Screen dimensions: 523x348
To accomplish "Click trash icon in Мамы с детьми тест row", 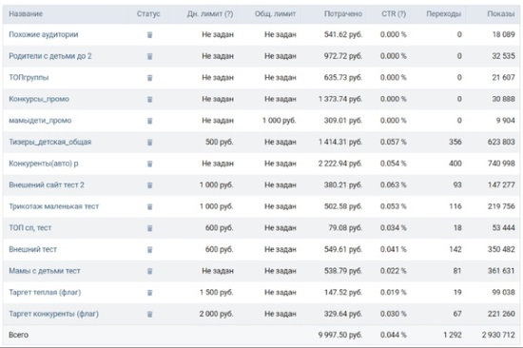I will 149,271.
